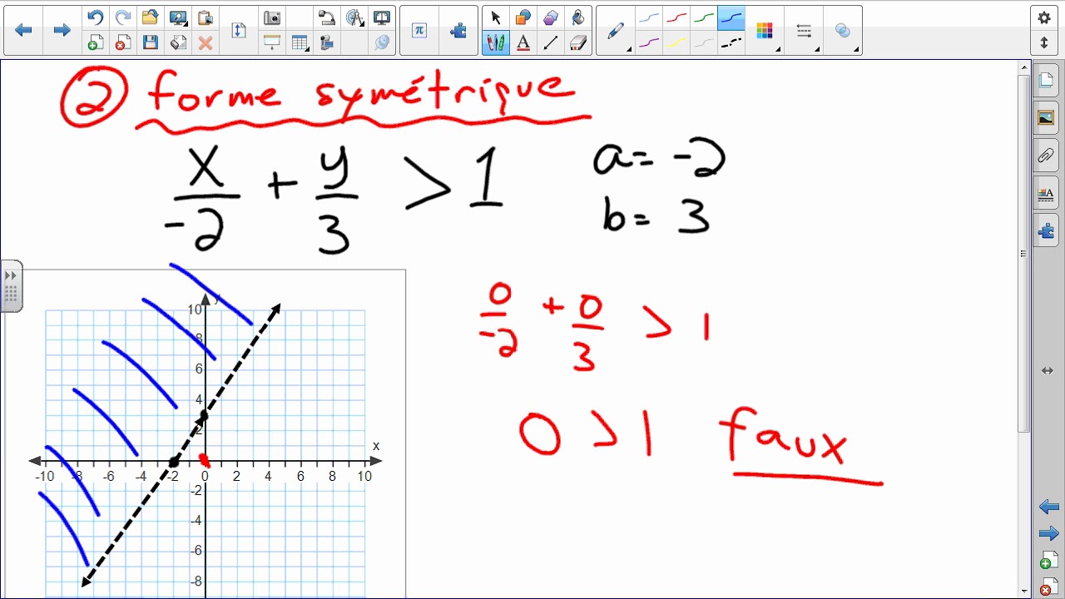Viewport: 1065px width, 599px height.
Task: Insert math equation with pi icon
Action: pos(419,31)
